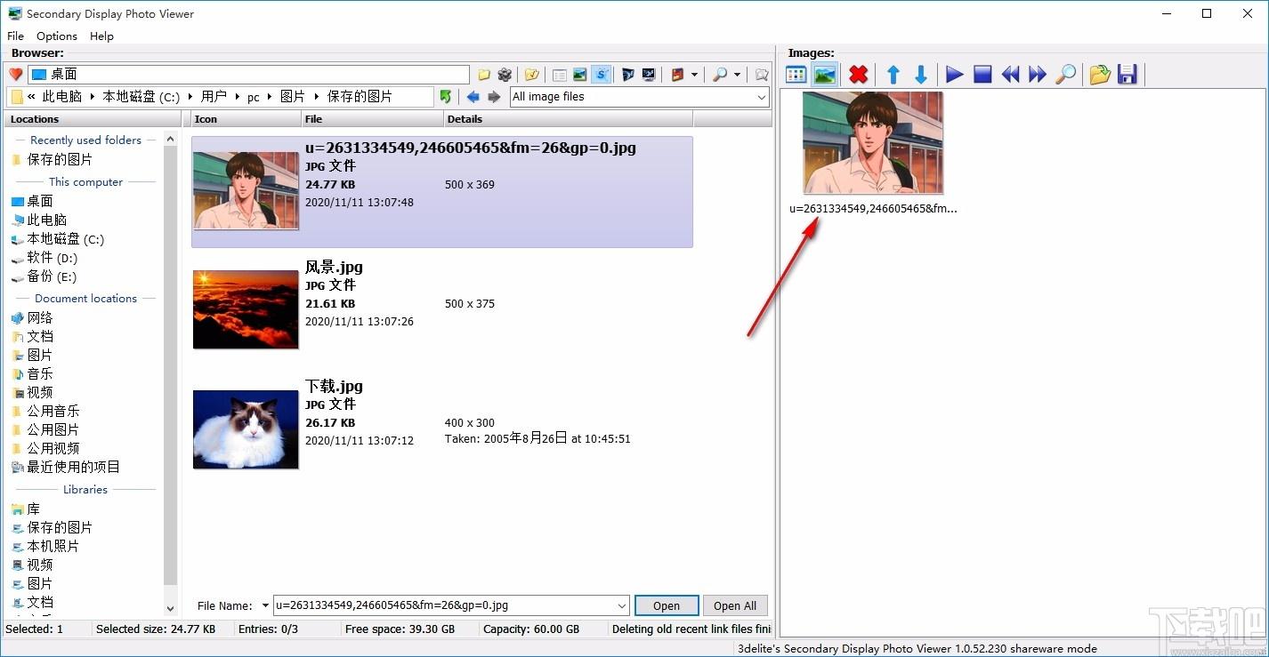Open the File Name combo box dropdown
The height and width of the screenshot is (657, 1269).
click(x=621, y=605)
